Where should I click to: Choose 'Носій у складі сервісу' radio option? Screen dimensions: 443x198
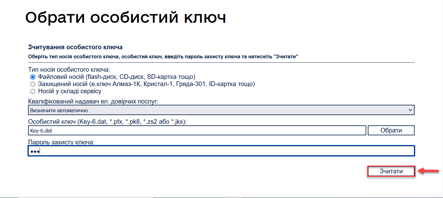click(32, 91)
